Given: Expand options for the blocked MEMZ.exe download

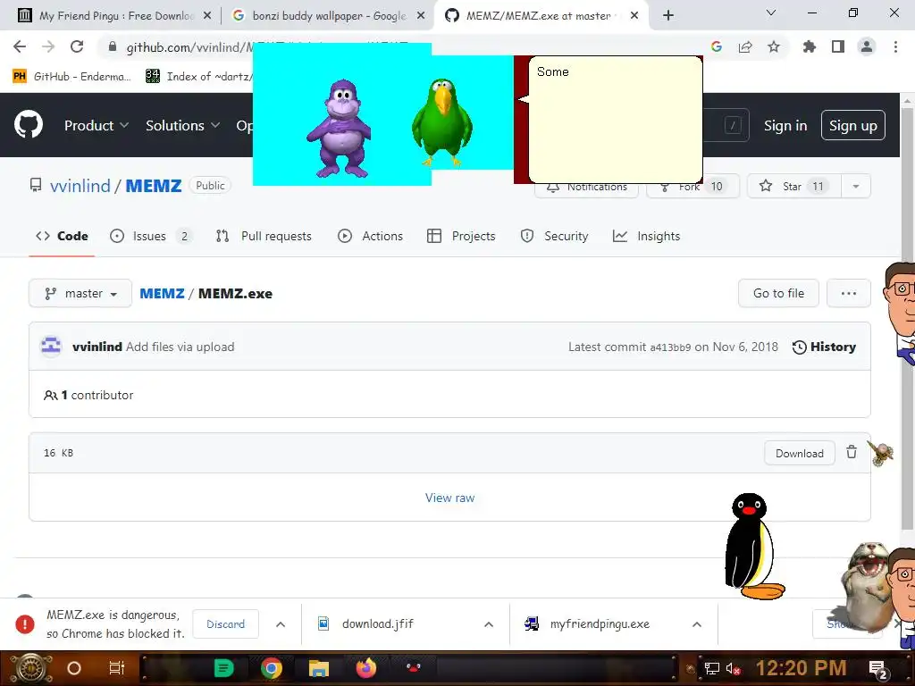Looking at the screenshot, I should click(x=281, y=624).
